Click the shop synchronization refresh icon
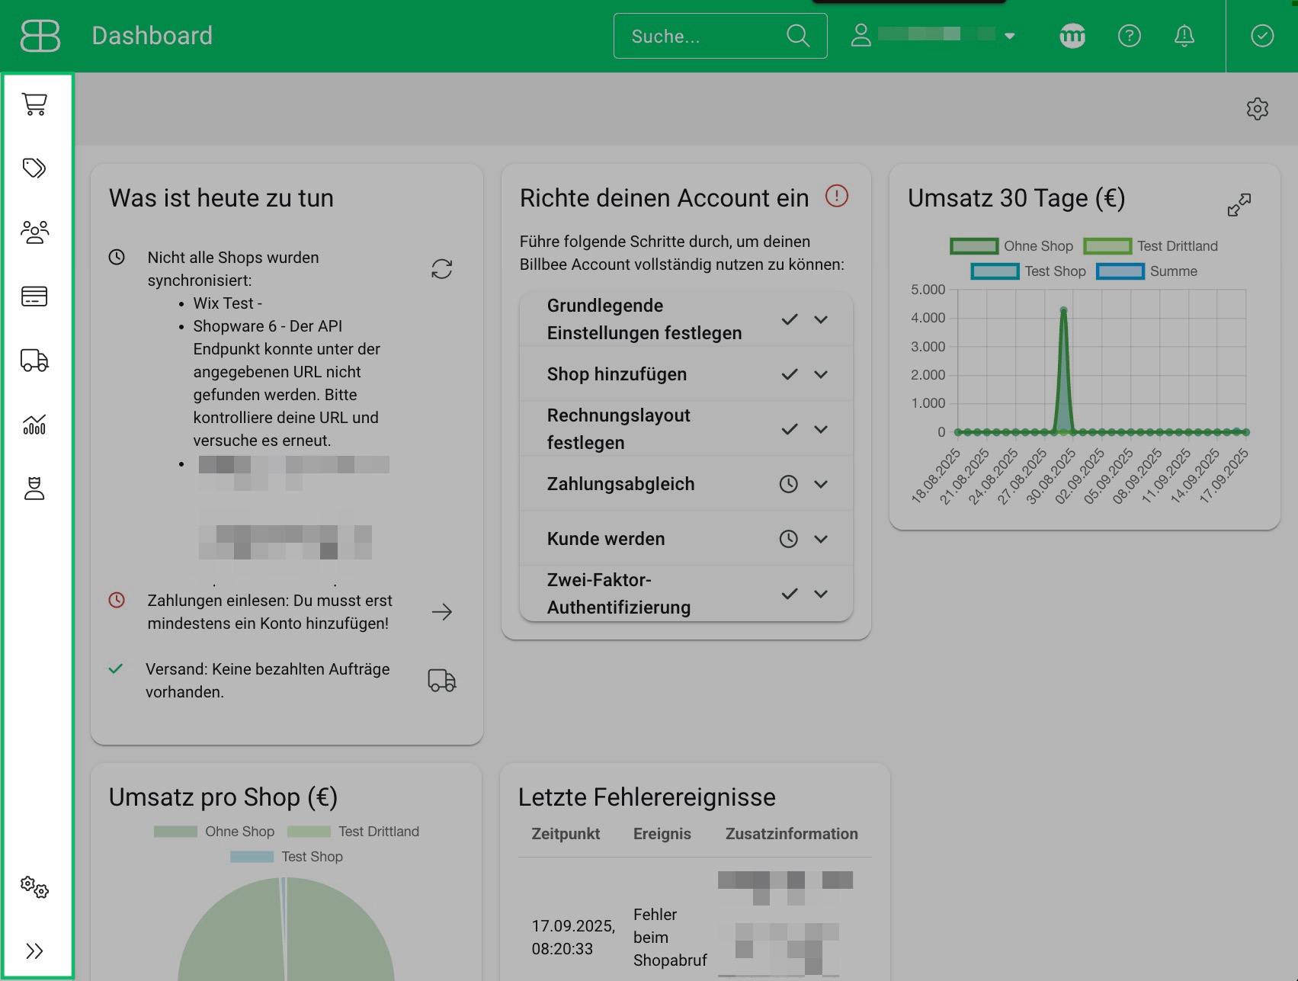This screenshot has width=1298, height=981. click(x=442, y=269)
